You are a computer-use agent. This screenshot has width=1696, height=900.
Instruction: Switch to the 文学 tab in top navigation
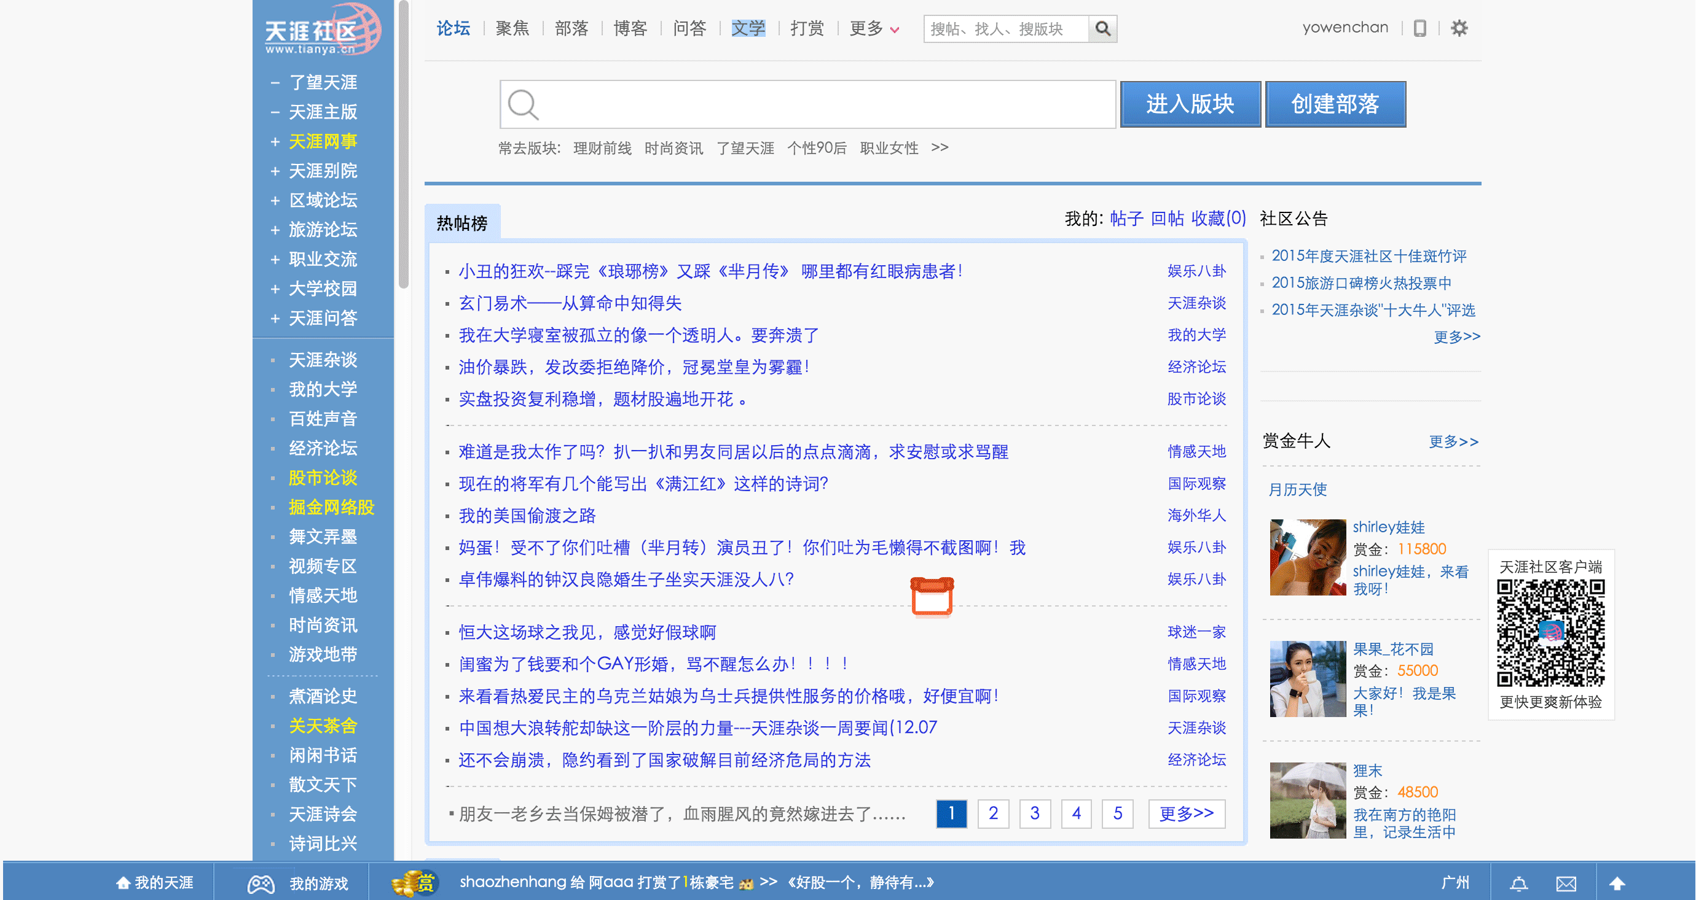pos(748,29)
